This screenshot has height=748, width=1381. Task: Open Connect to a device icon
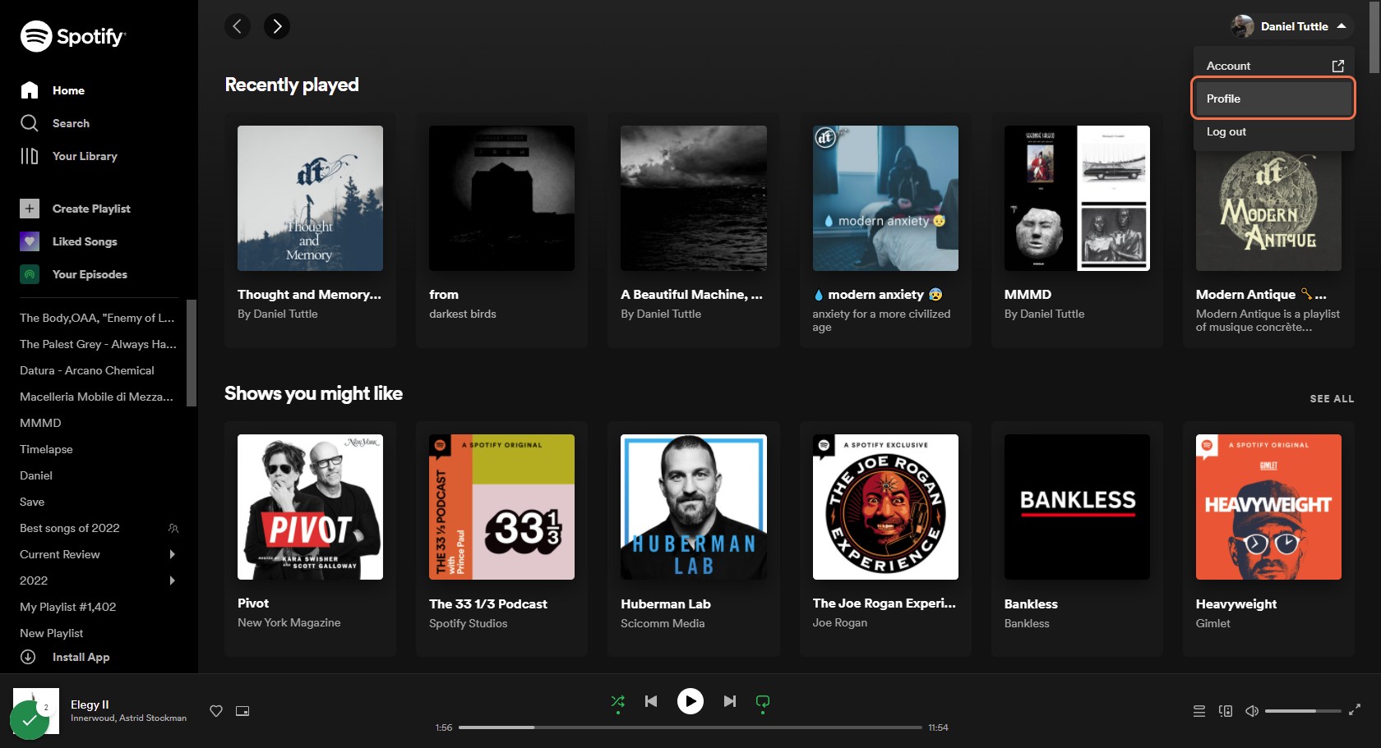tap(1226, 711)
